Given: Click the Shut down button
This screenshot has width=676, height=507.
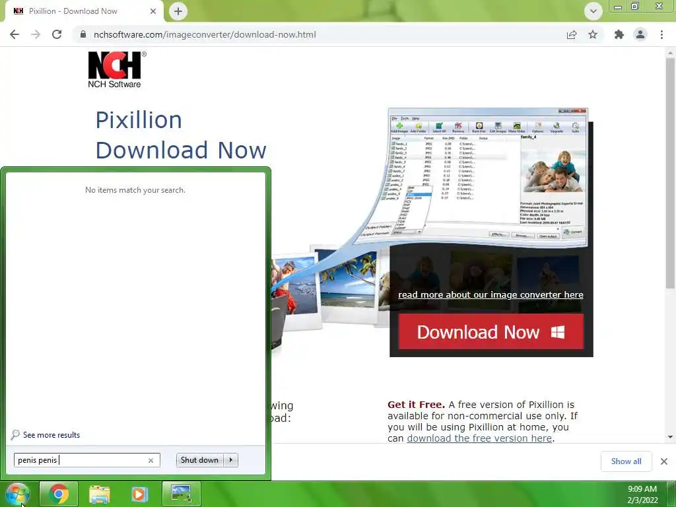Looking at the screenshot, I should 199,460.
